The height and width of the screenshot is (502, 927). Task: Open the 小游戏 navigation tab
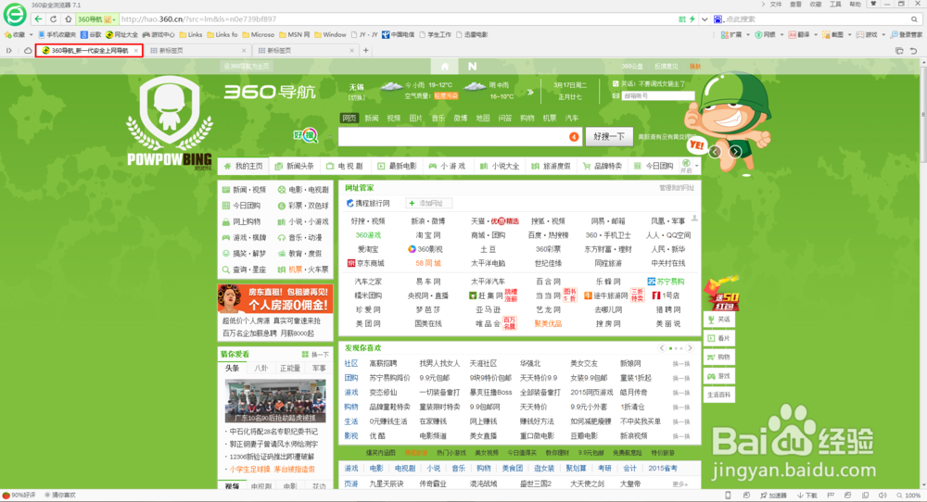coord(447,167)
